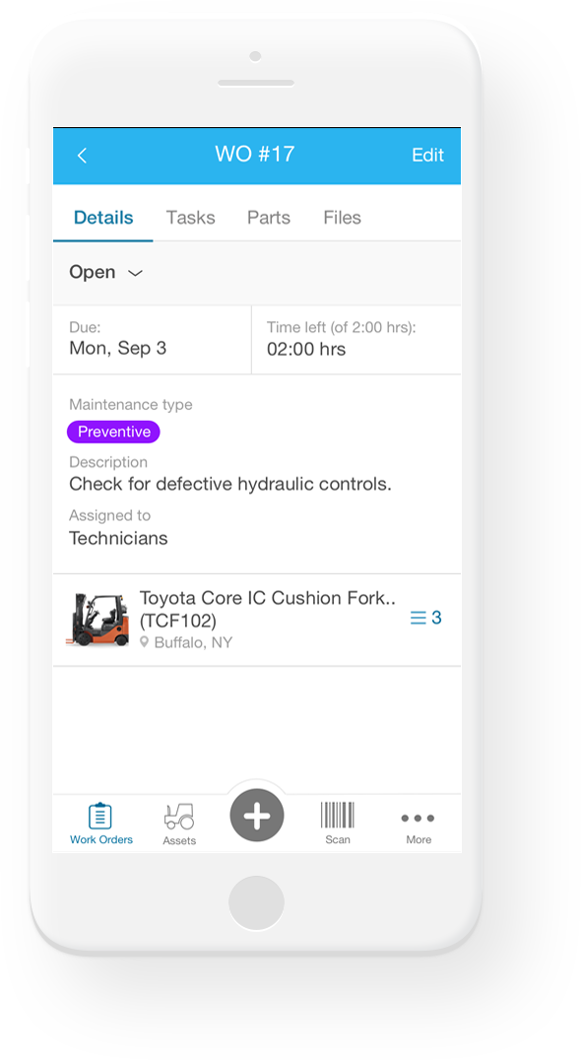Tap the due date Mon, Sep 3
The image size is (581, 1060).
point(118,348)
